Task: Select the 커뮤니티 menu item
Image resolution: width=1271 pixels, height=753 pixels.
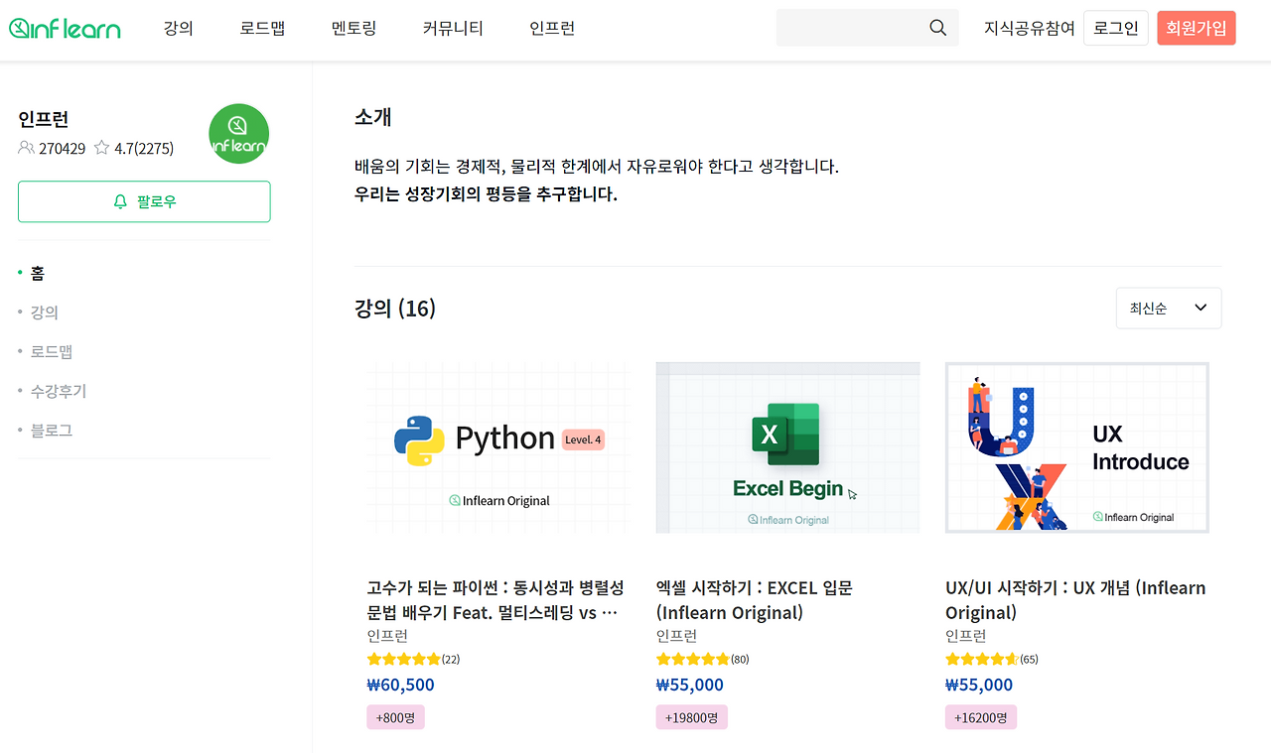Action: pos(452,28)
